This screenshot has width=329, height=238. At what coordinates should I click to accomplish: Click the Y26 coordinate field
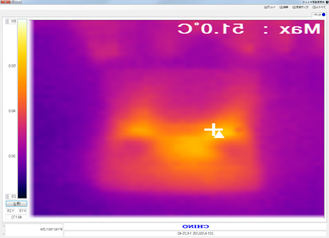tap(11, 210)
